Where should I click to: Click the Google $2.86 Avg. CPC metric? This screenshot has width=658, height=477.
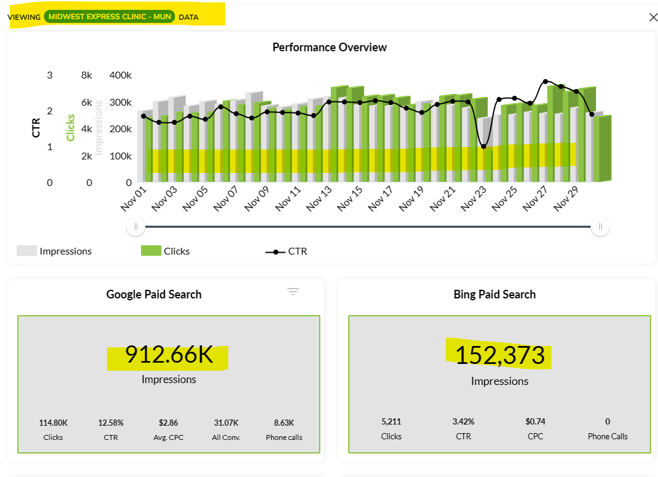[x=168, y=429]
